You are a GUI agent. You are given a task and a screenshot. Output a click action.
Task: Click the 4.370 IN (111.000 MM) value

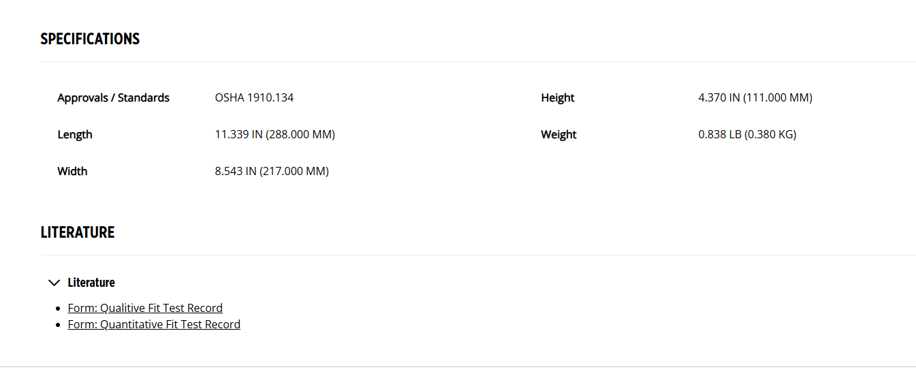(755, 98)
